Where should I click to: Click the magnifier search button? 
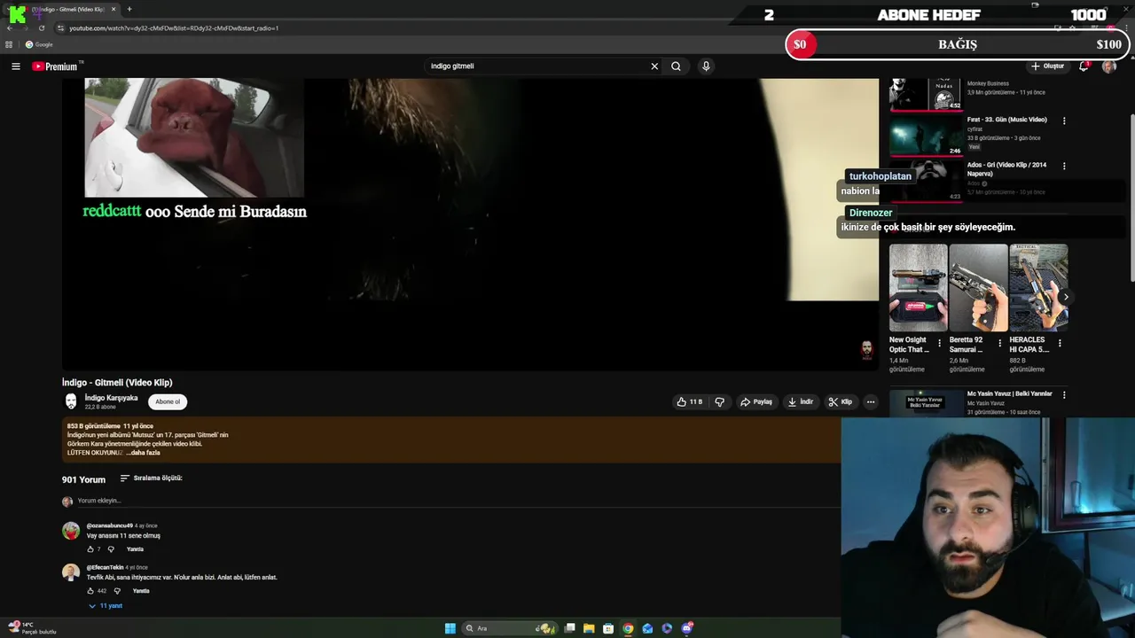(x=676, y=66)
